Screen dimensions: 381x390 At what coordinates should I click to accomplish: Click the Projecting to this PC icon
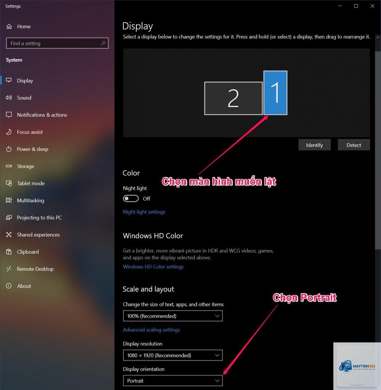pyautogui.click(x=9, y=217)
